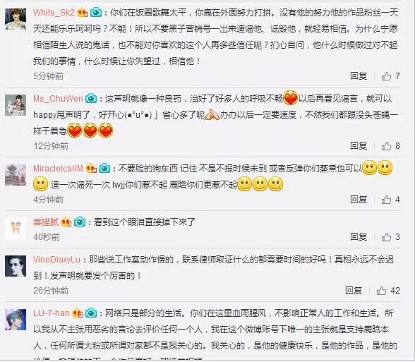Open White_Sk2's profile via username
415x362 pixels.
coord(54,13)
